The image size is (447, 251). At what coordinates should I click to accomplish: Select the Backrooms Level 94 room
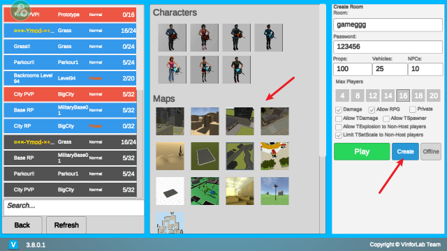click(70, 79)
